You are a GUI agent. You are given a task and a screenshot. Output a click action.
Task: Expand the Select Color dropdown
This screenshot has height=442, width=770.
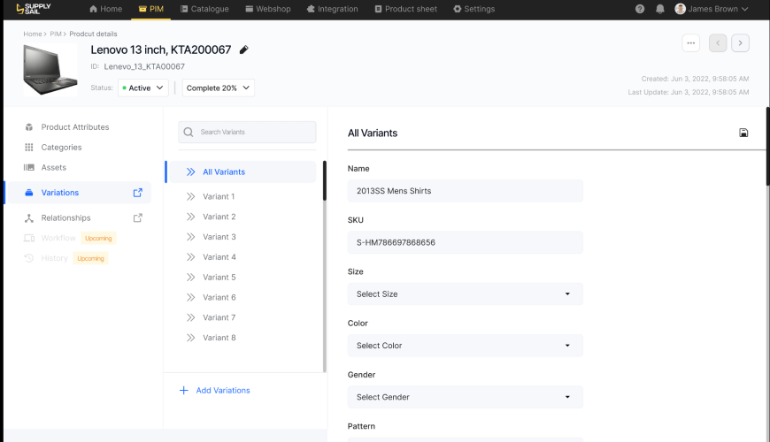[x=466, y=346]
